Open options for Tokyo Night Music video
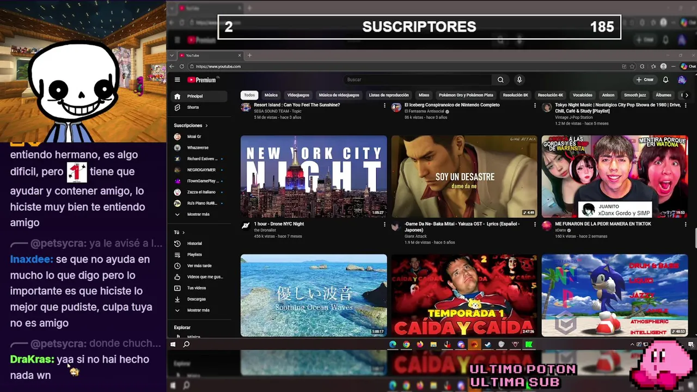The image size is (697, 392). 686,105
